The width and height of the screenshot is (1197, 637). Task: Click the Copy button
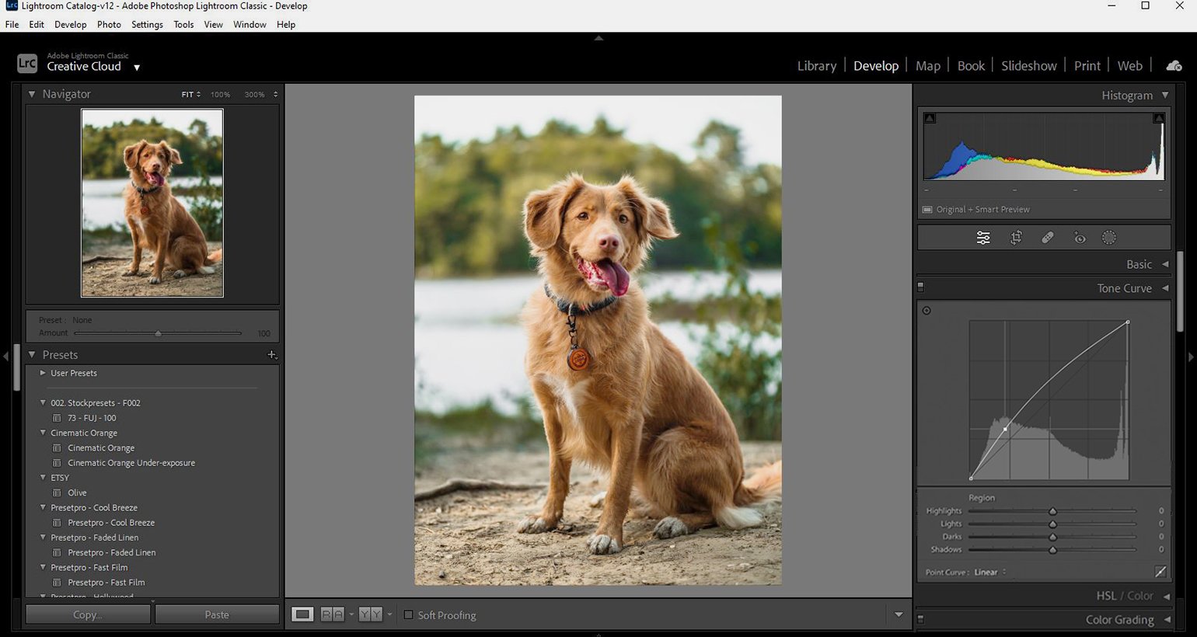pos(88,614)
